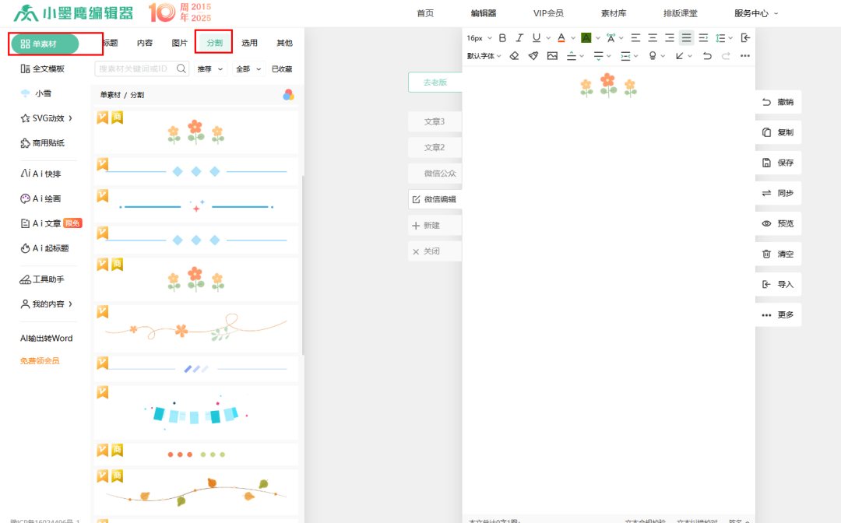Image resolution: width=841 pixels, height=523 pixels.
Task: Click the eraser clear-format icon
Action: tap(514, 56)
